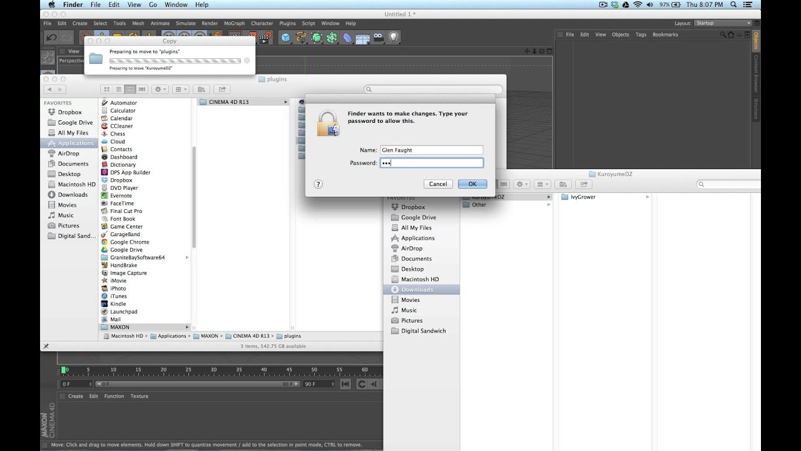Cancel the copy operation with the X
Screen dimensions: 801x451
pos(247,61)
